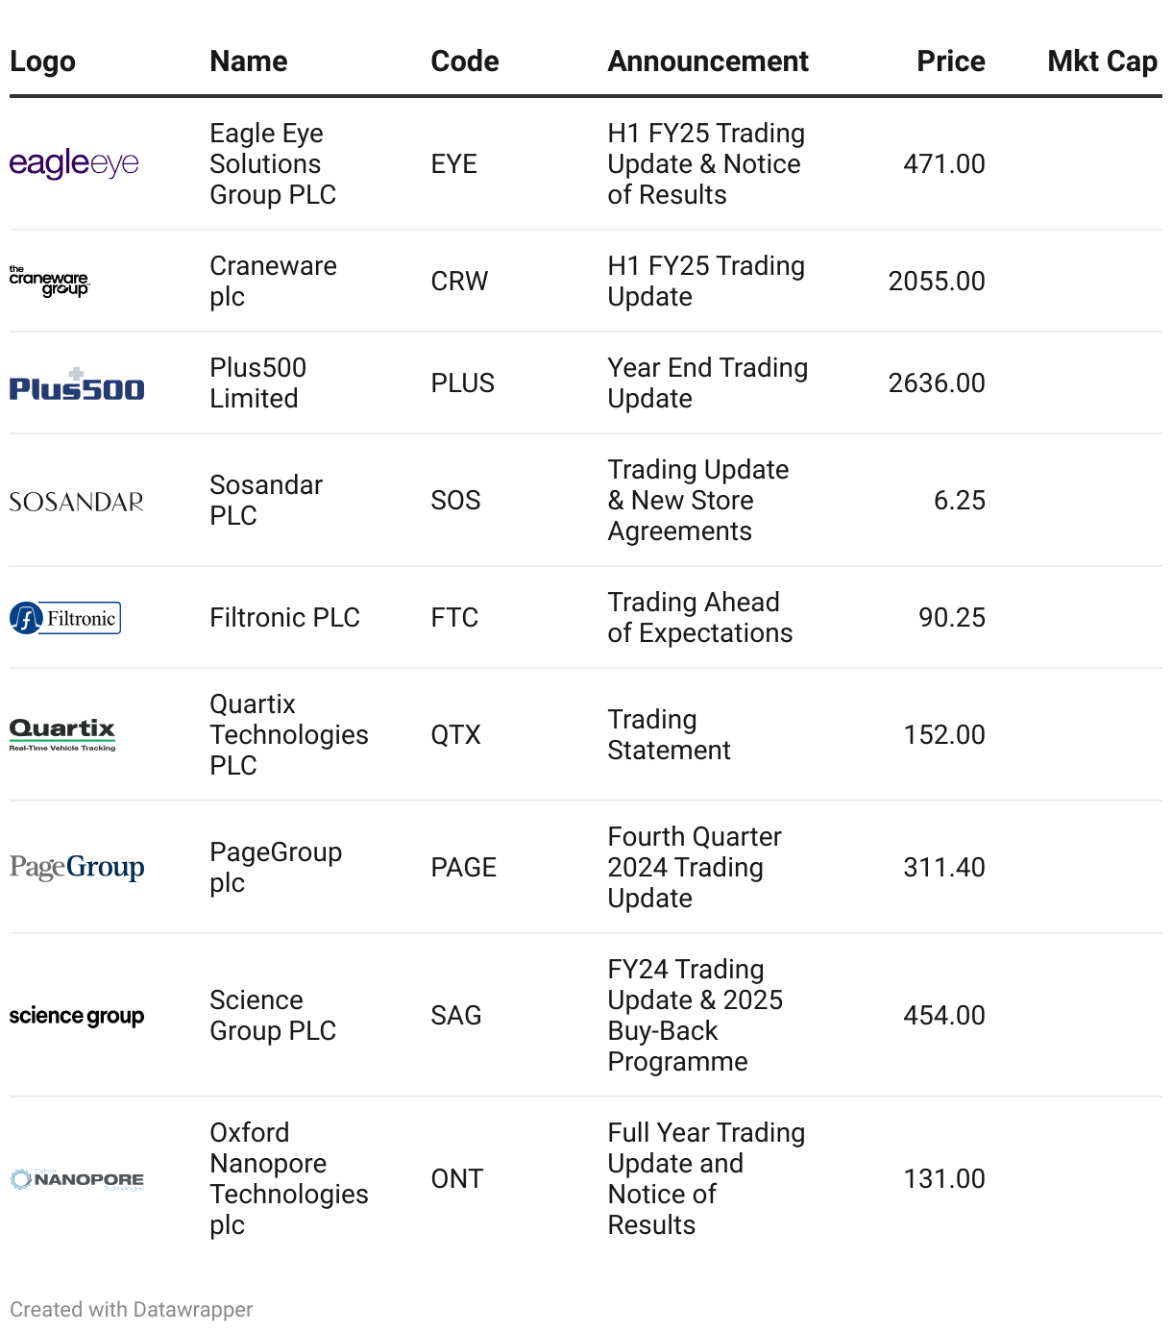The height and width of the screenshot is (1332, 1172).
Task: Select the Code column header
Action: click(465, 62)
